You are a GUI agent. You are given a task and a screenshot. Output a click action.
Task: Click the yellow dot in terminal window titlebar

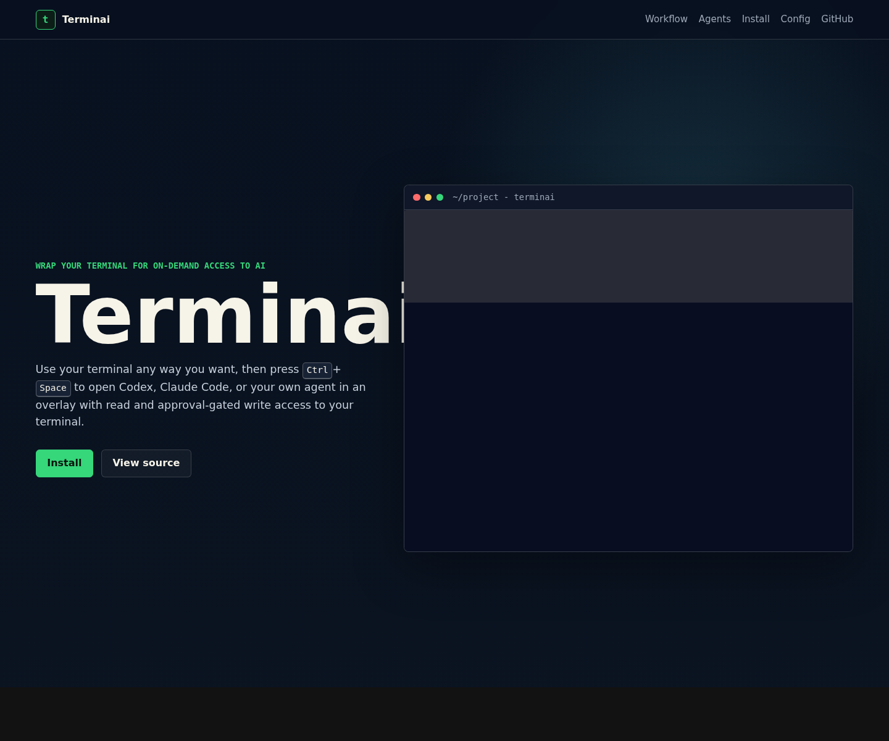[x=428, y=198]
